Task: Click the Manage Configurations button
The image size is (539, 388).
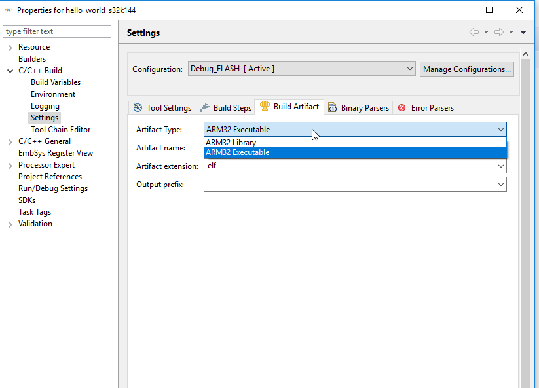Action: (466, 69)
